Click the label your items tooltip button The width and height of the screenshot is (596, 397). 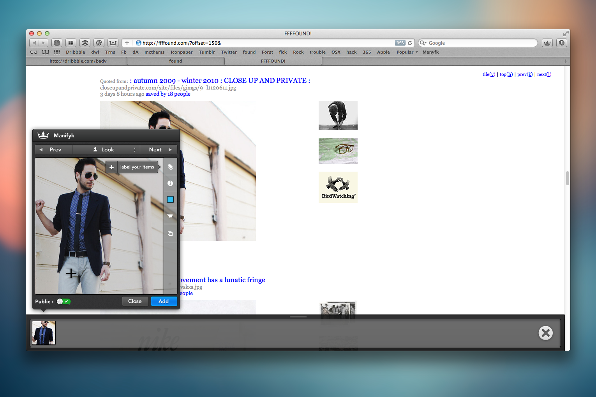pos(137,167)
